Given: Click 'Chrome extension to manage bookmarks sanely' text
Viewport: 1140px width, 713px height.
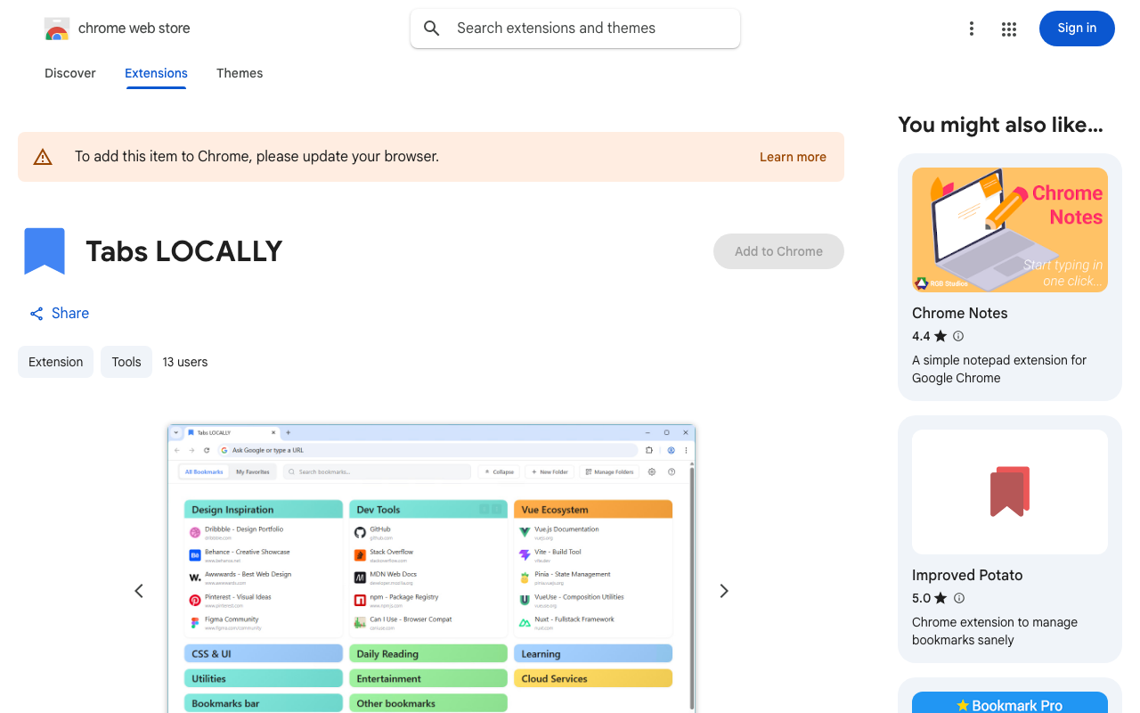Looking at the screenshot, I should [x=995, y=631].
